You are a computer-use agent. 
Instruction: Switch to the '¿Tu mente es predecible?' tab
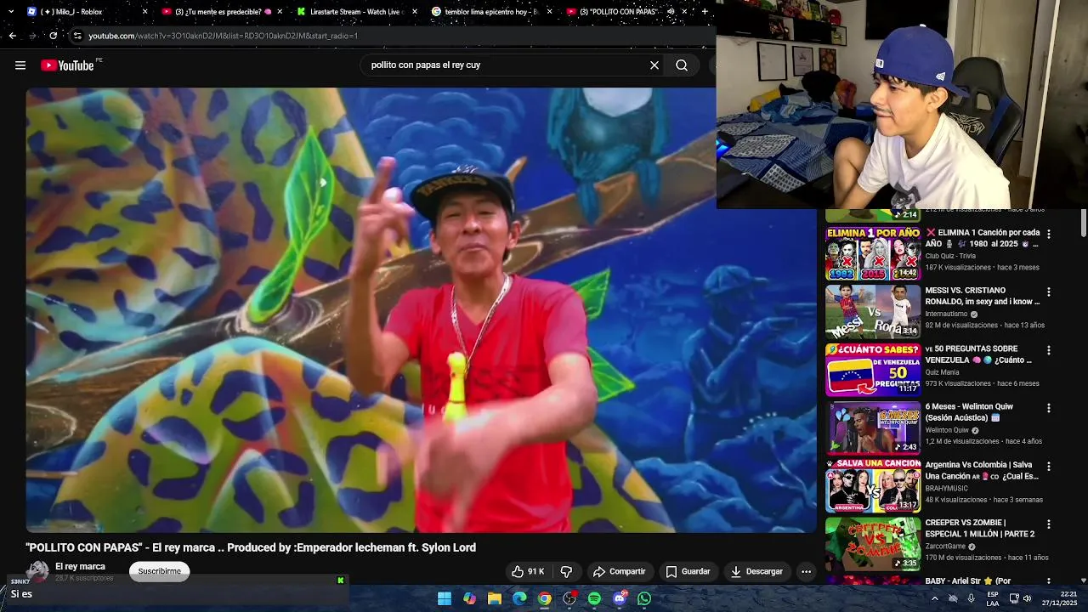click(221, 12)
